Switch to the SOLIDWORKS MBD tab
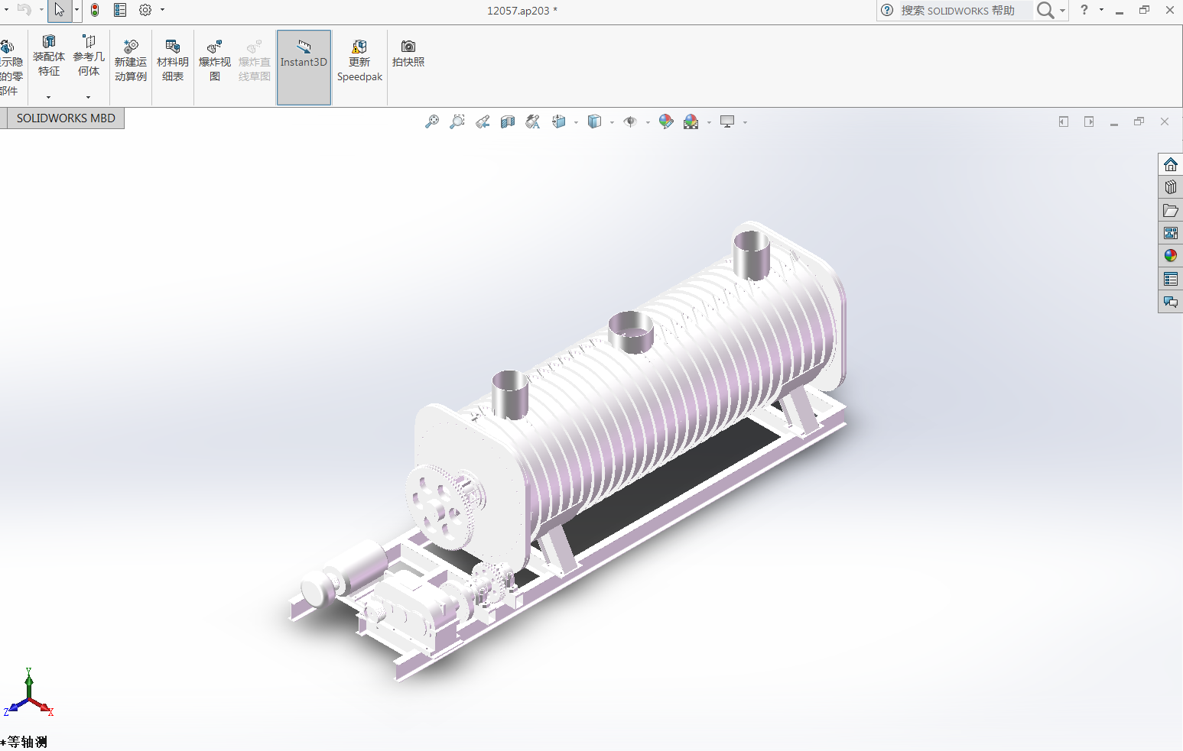 (66, 118)
